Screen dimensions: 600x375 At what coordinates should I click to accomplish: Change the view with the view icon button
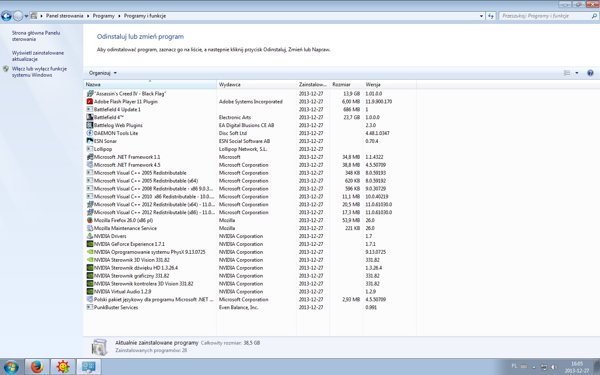[x=567, y=73]
